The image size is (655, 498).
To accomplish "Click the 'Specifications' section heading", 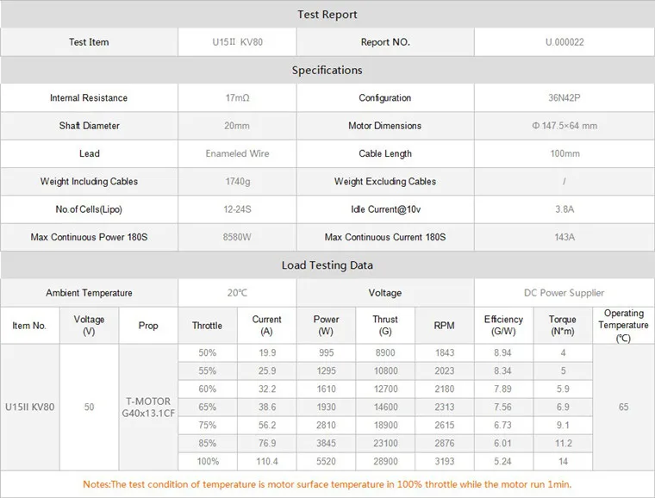I will click(327, 70).
